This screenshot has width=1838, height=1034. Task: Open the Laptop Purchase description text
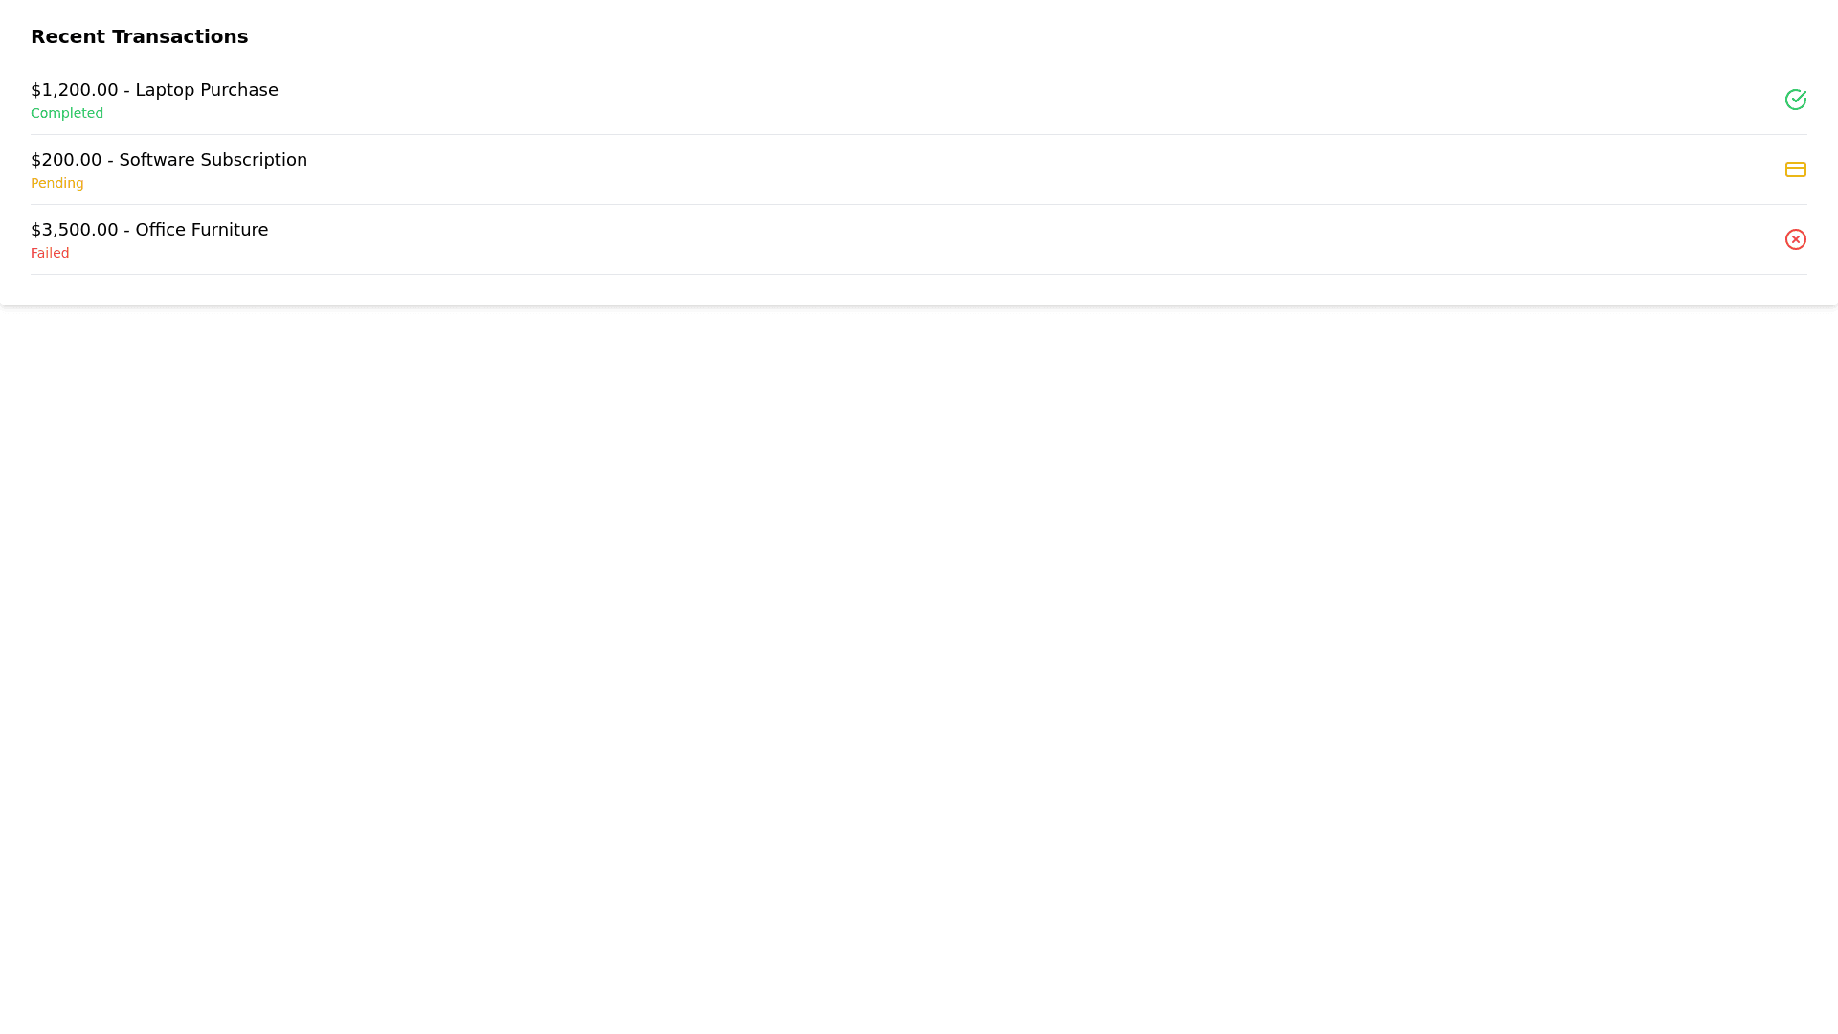tap(207, 90)
